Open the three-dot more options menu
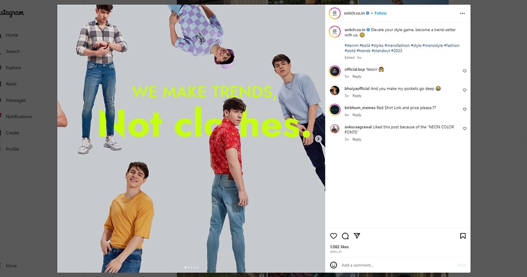527x277 pixels. pyautogui.click(x=462, y=13)
